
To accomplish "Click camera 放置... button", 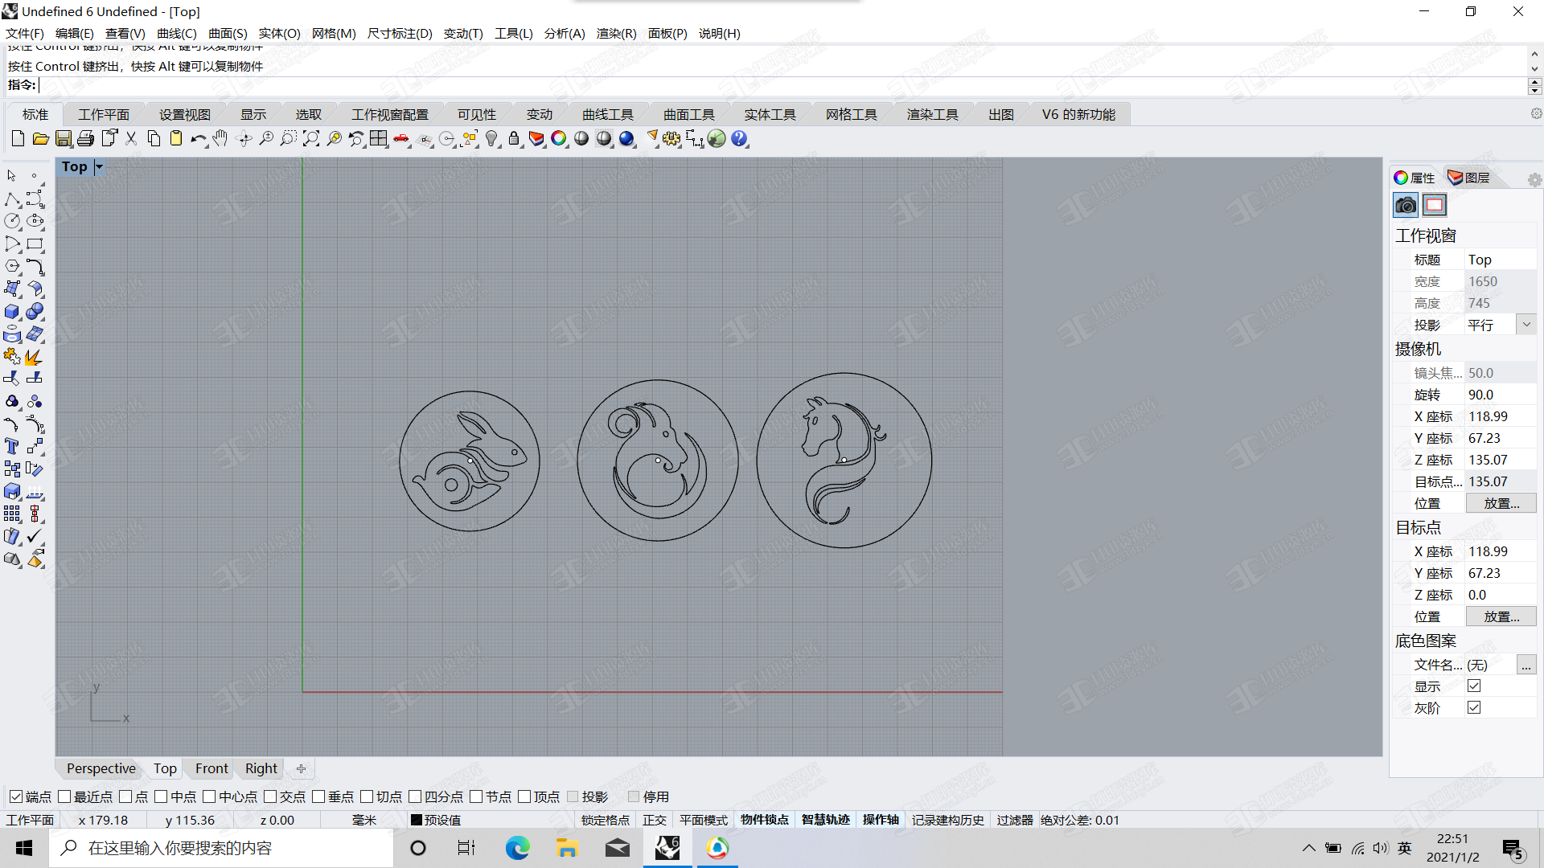I will 1501,503.
